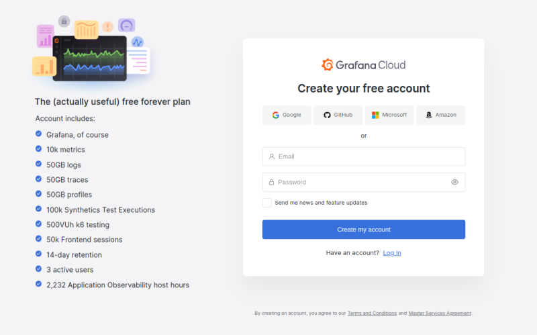Sign up with Google

point(287,115)
